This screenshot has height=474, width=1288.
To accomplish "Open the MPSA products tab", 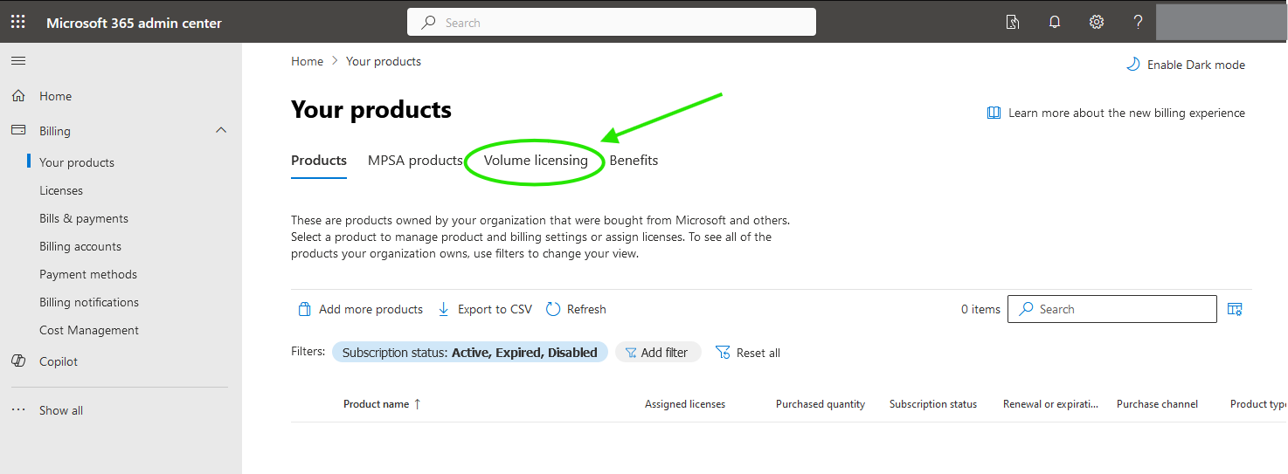I will [x=415, y=161].
